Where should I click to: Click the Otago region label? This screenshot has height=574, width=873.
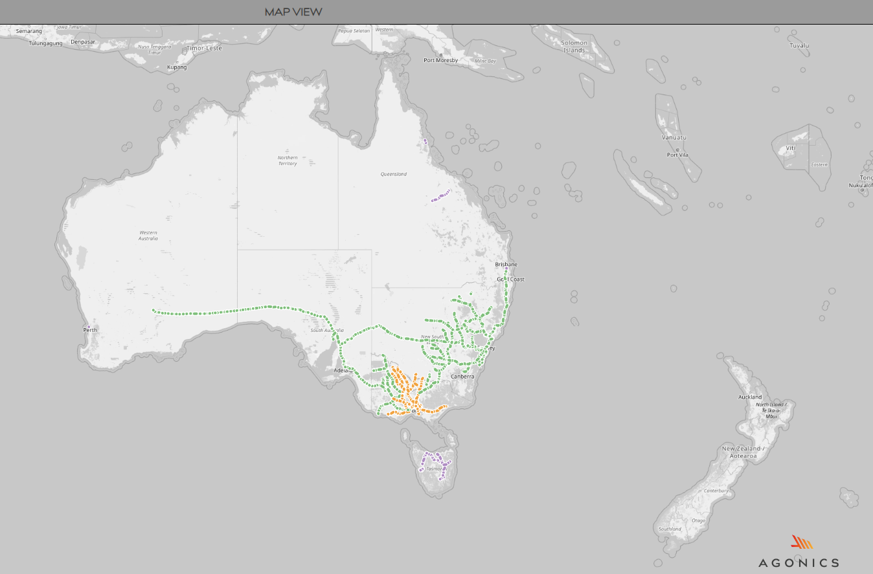[698, 520]
